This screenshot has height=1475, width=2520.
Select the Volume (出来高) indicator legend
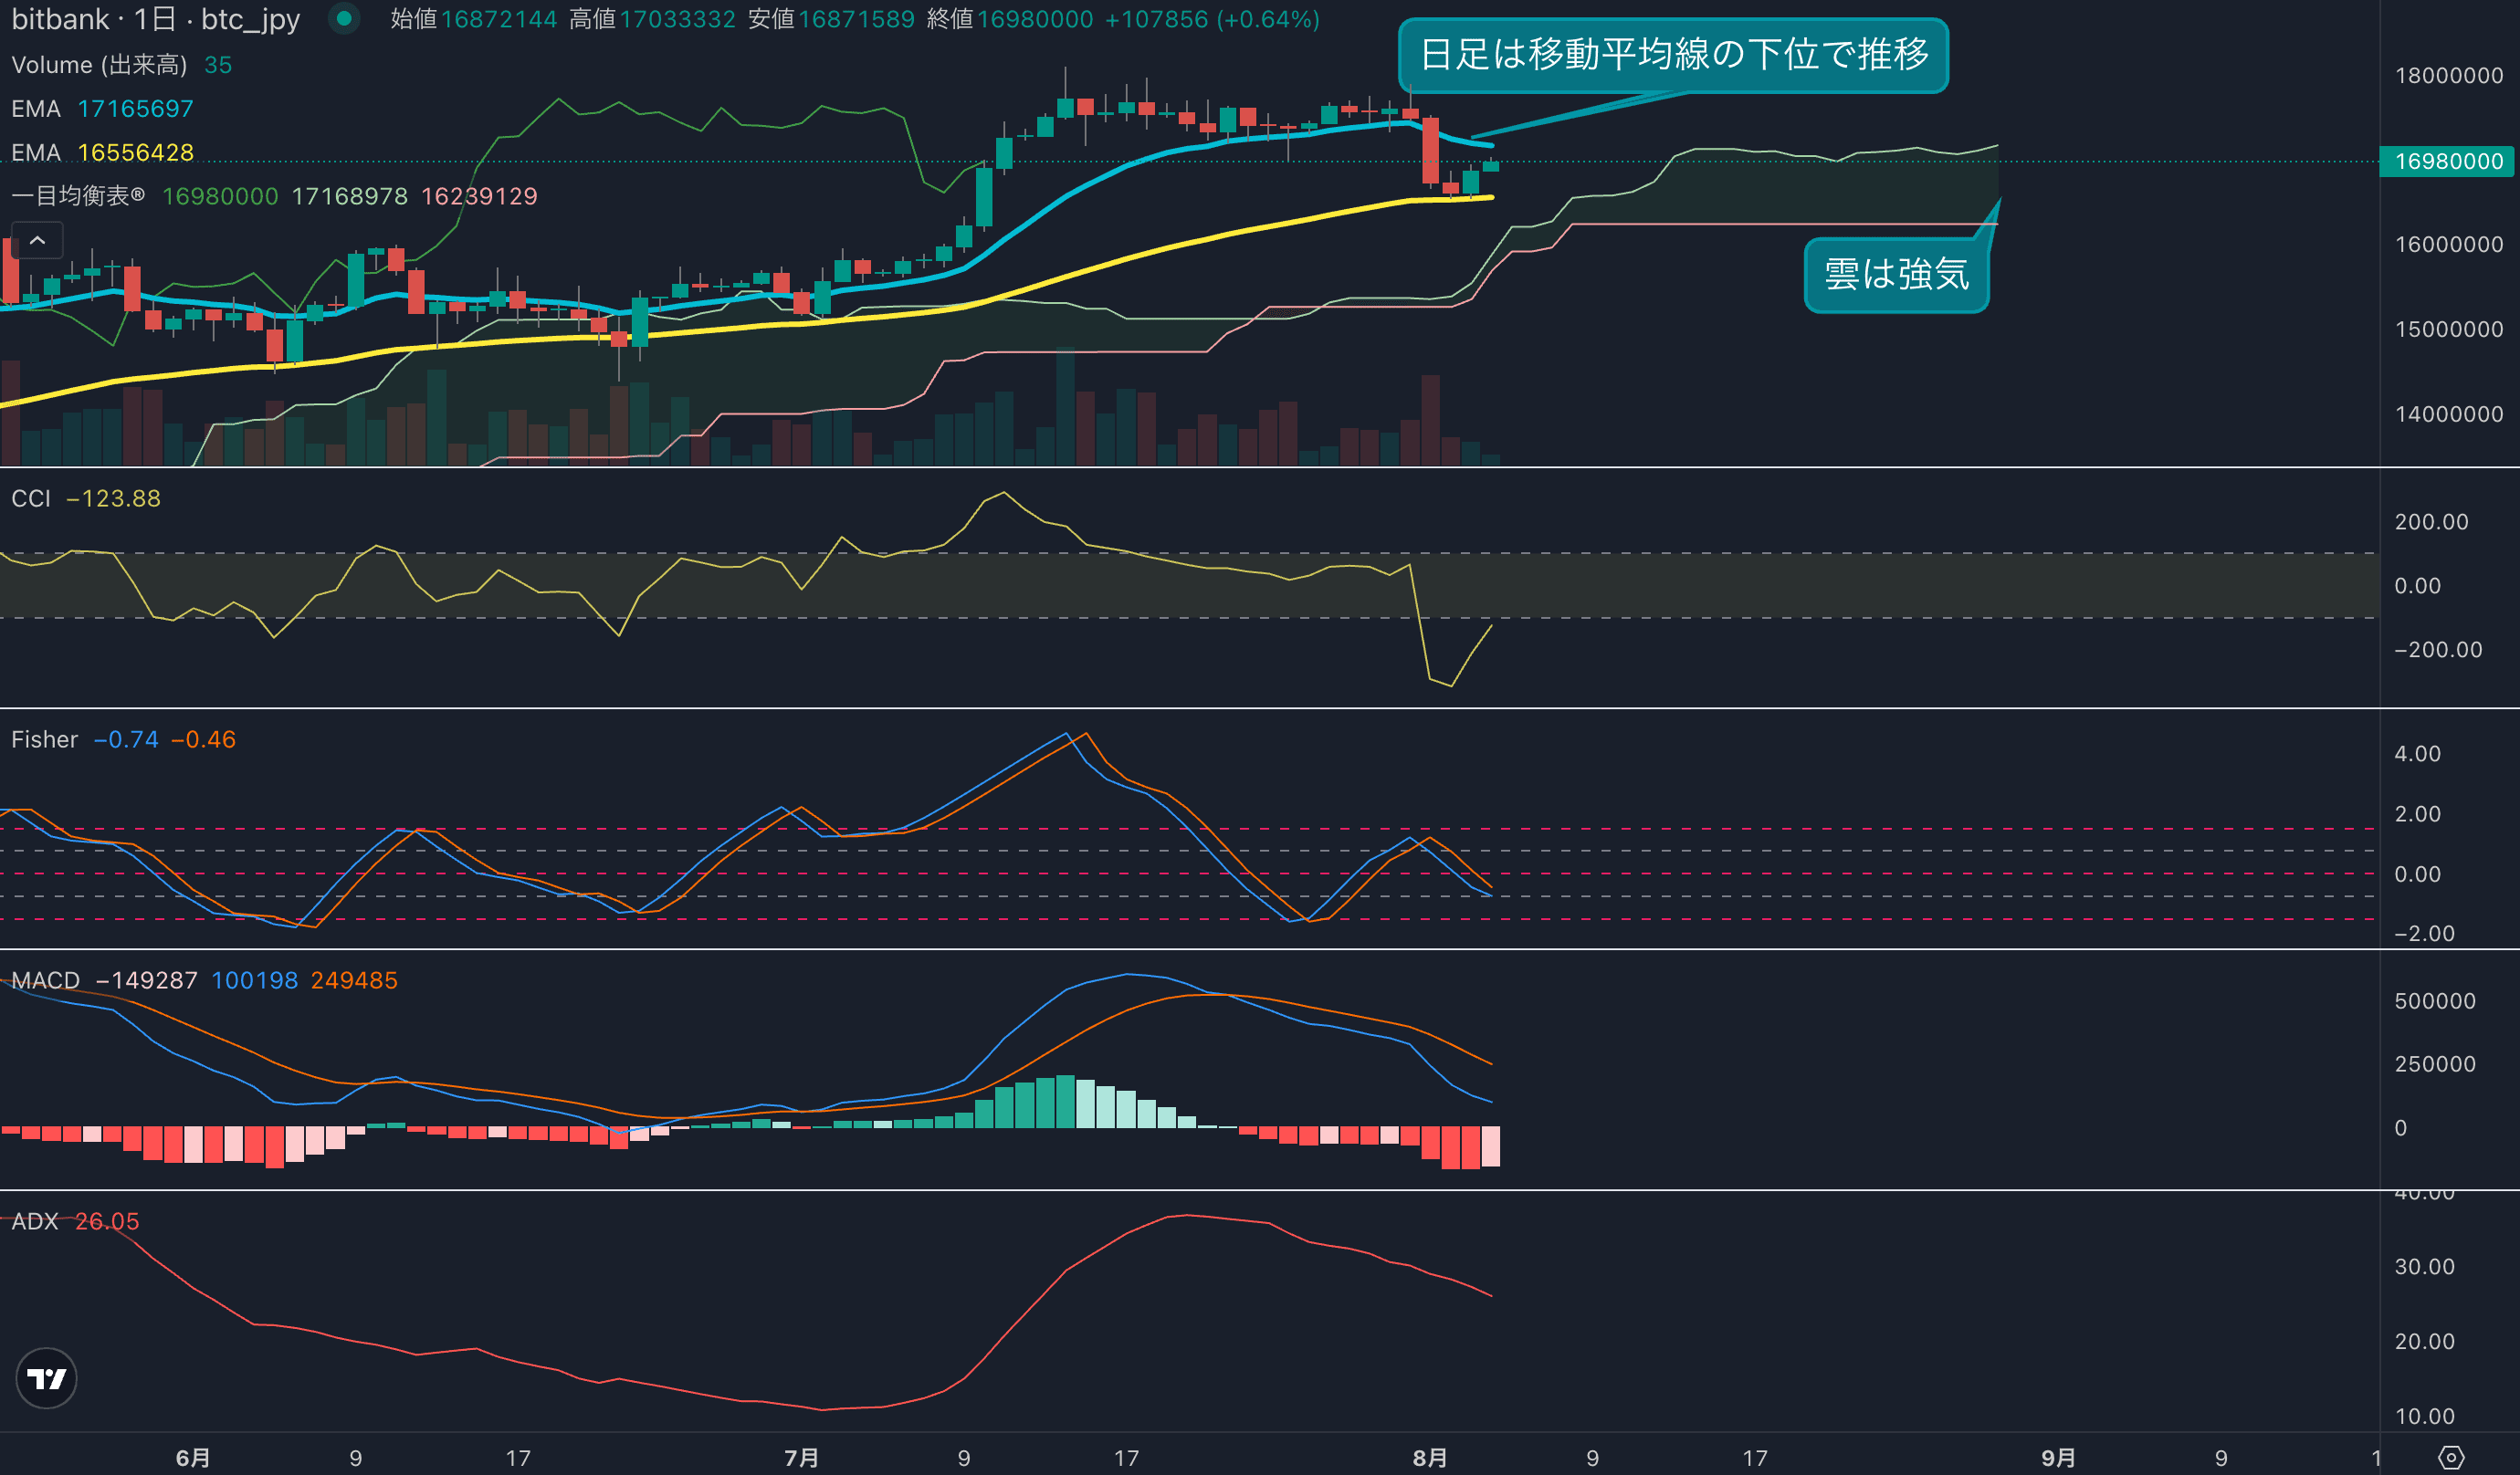point(99,65)
